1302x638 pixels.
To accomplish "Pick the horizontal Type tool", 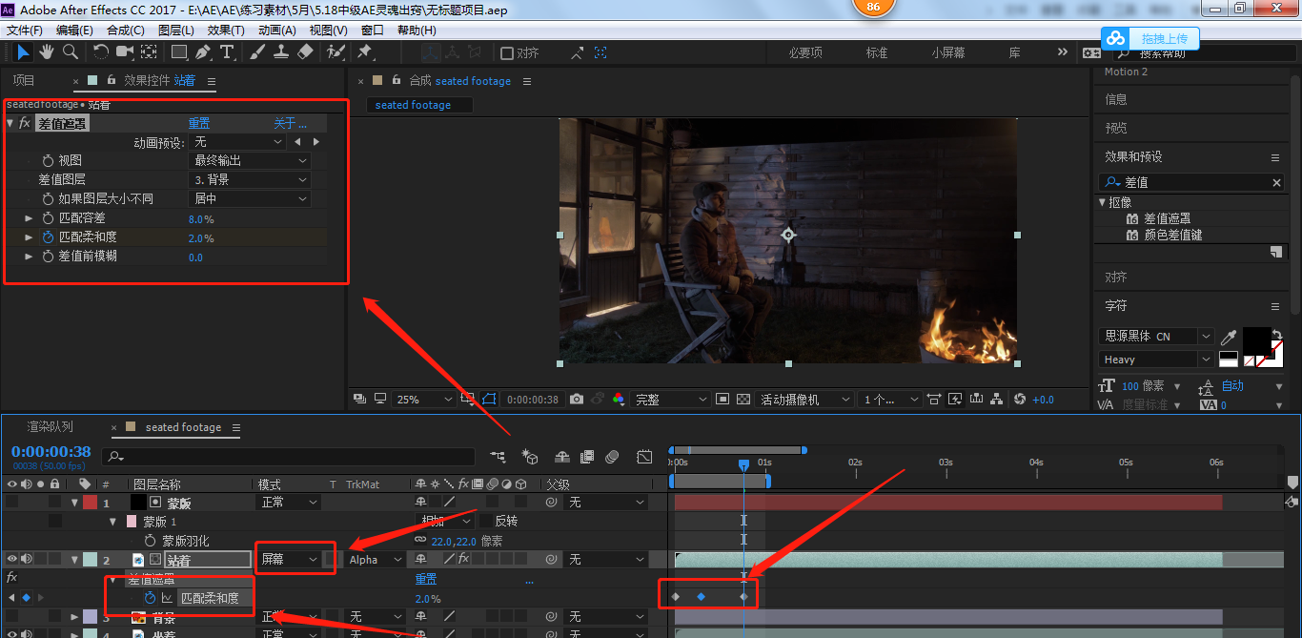I will click(x=227, y=51).
